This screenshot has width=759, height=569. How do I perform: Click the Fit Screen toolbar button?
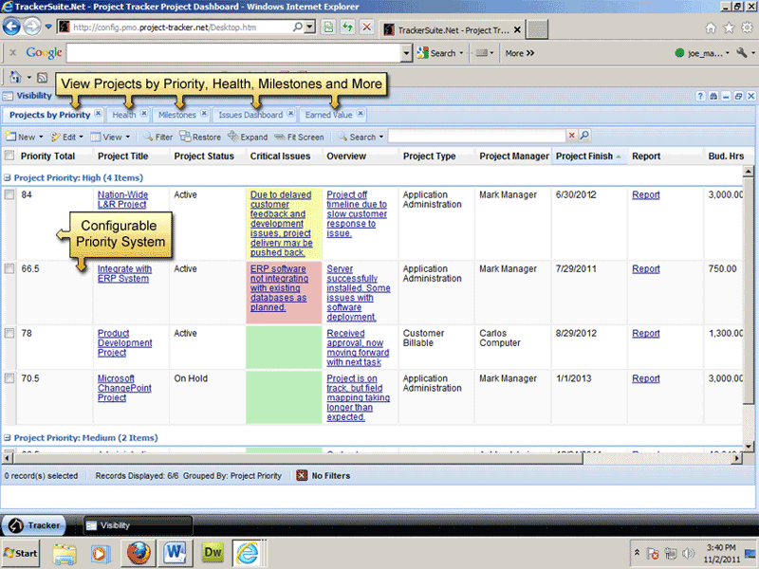(299, 137)
